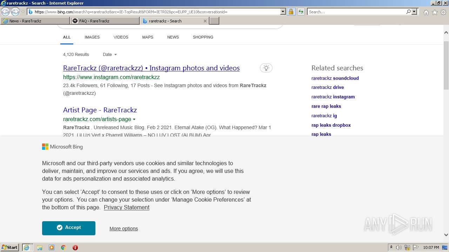Click the Microsoft Bing logo in banner
This screenshot has width=449, height=252.
[x=62, y=147]
